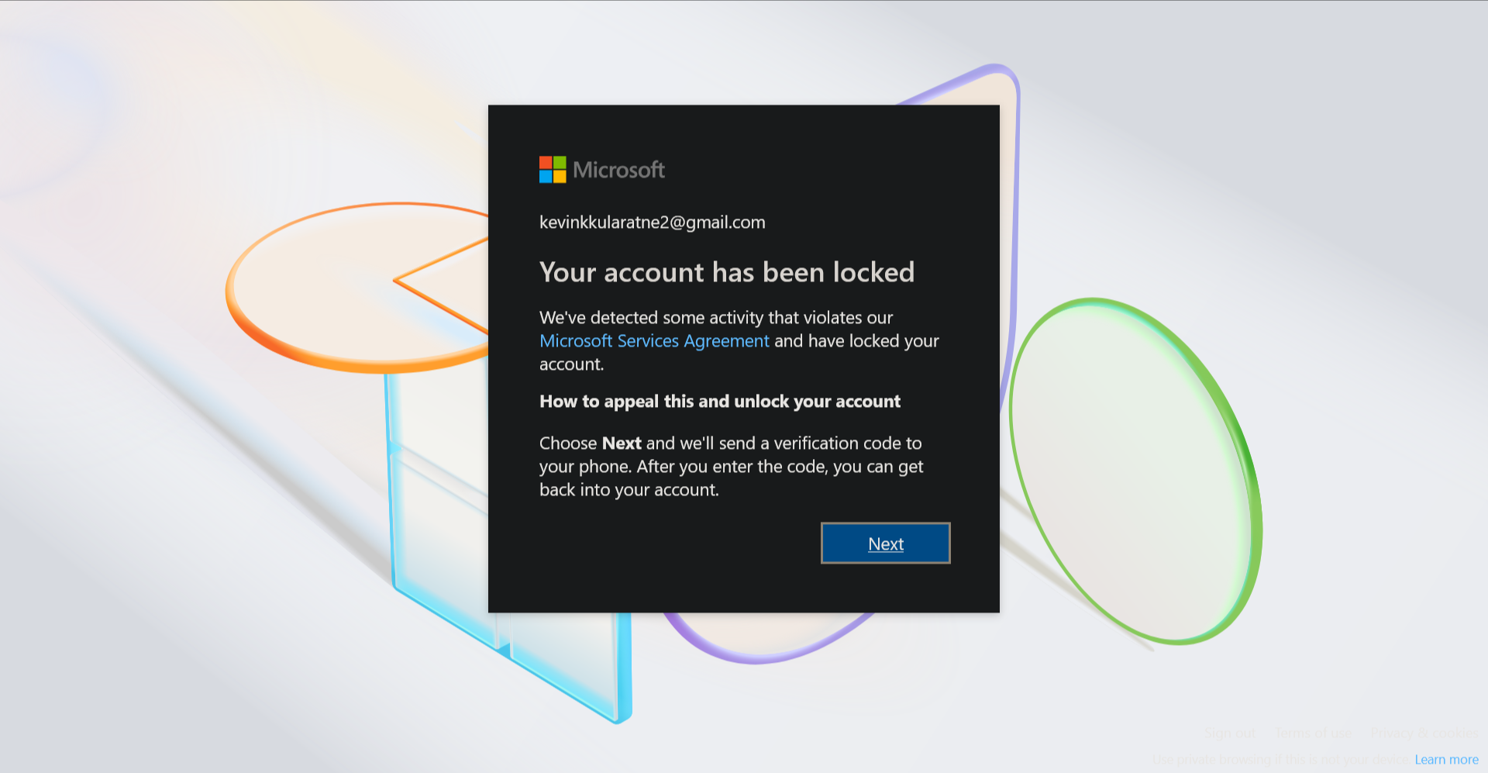This screenshot has height=773, width=1488.
Task: Click the Microsoft wordmark text
Action: [618, 170]
